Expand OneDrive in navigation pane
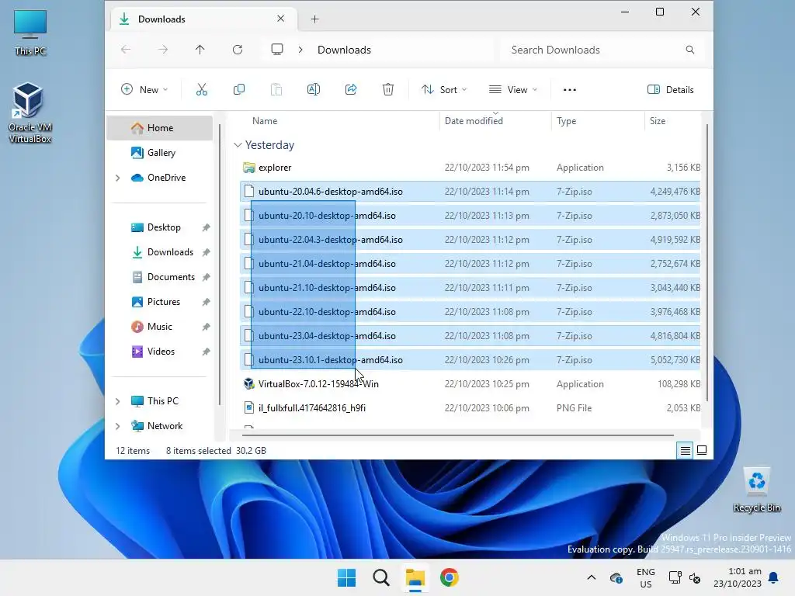The image size is (795, 596). pos(118,178)
